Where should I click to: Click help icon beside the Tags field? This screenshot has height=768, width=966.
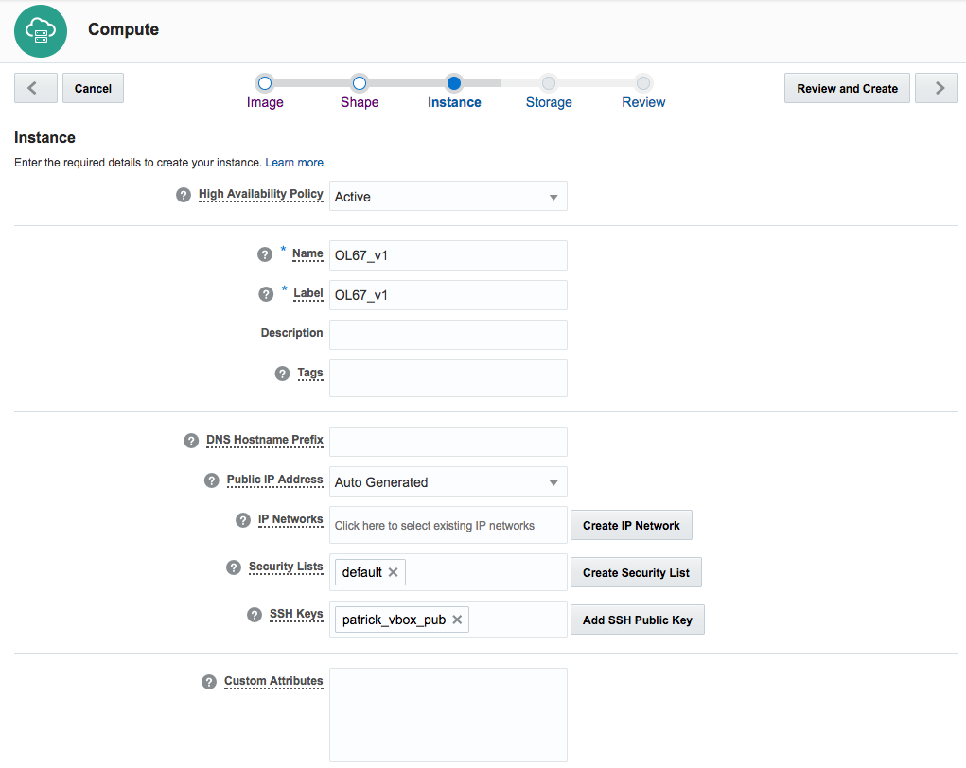pyautogui.click(x=282, y=374)
